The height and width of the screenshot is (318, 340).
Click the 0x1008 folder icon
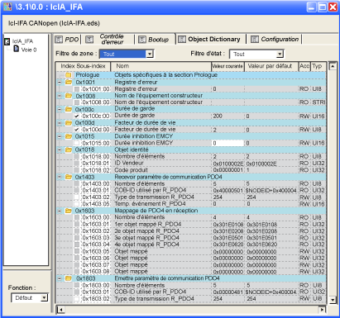(69, 96)
